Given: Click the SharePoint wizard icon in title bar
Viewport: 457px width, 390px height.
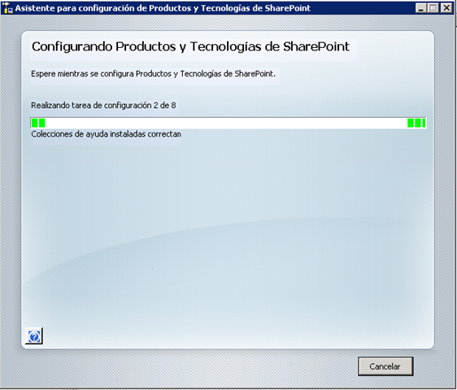Looking at the screenshot, I should [x=7, y=8].
